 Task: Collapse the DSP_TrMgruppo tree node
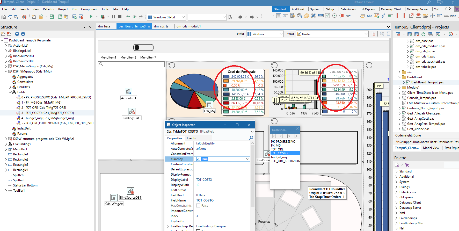(6, 71)
